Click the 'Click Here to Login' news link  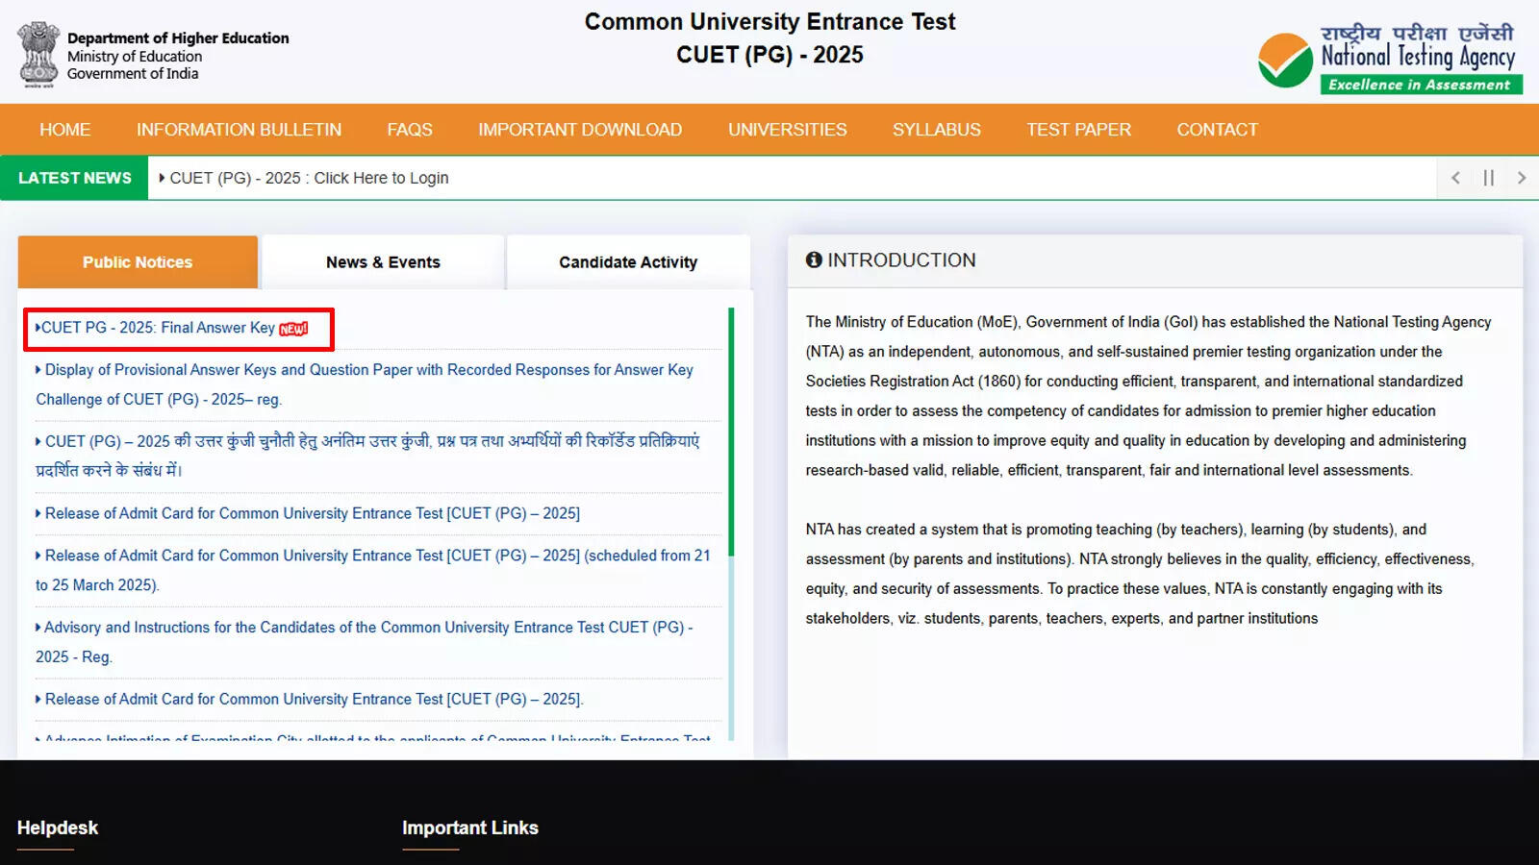381,178
